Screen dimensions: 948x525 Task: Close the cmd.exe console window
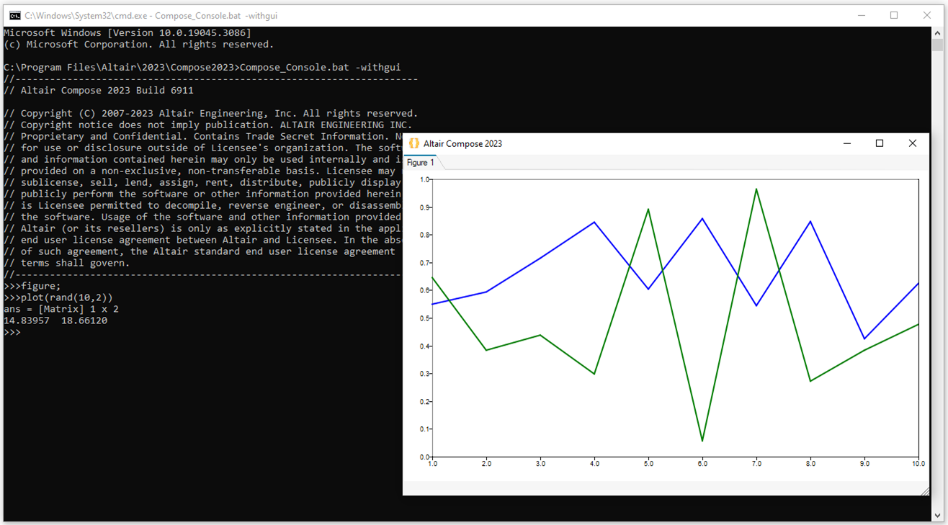tap(927, 15)
